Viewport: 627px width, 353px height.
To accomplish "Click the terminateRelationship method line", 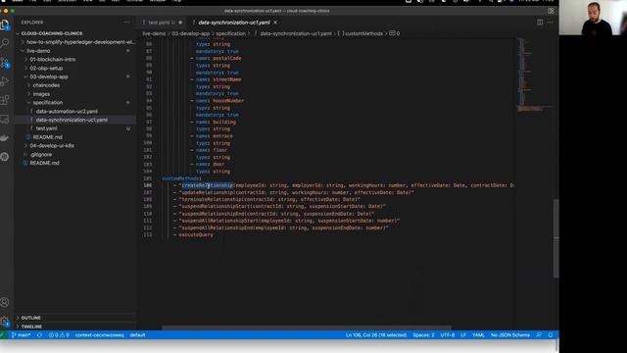I will [x=269, y=199].
